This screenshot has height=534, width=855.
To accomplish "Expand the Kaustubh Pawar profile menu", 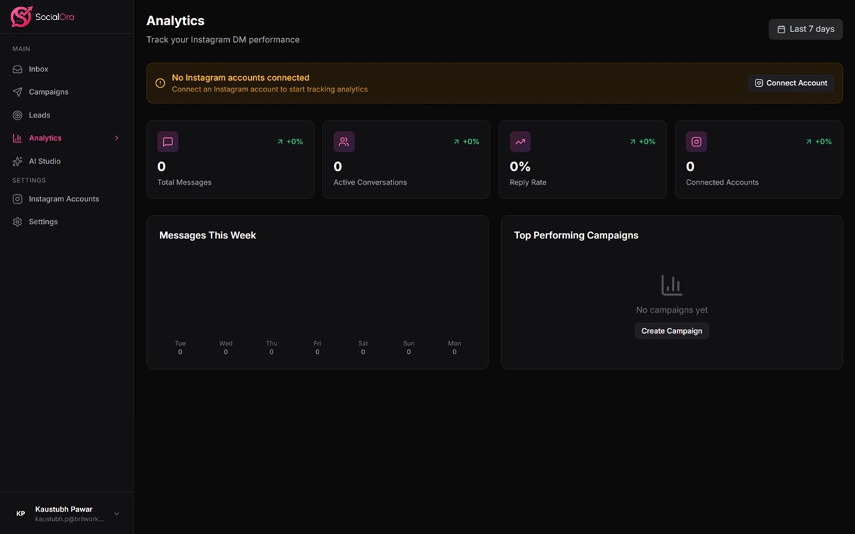I will point(116,513).
